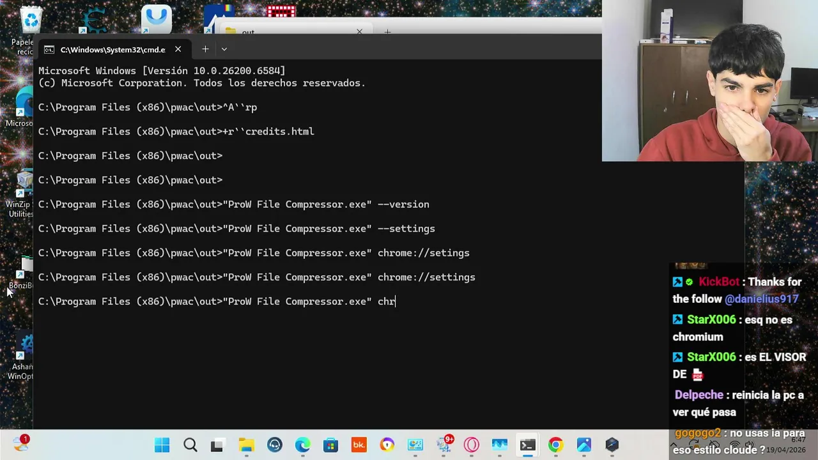Open Google Chrome from the taskbar
The image size is (818, 460).
[555, 445]
